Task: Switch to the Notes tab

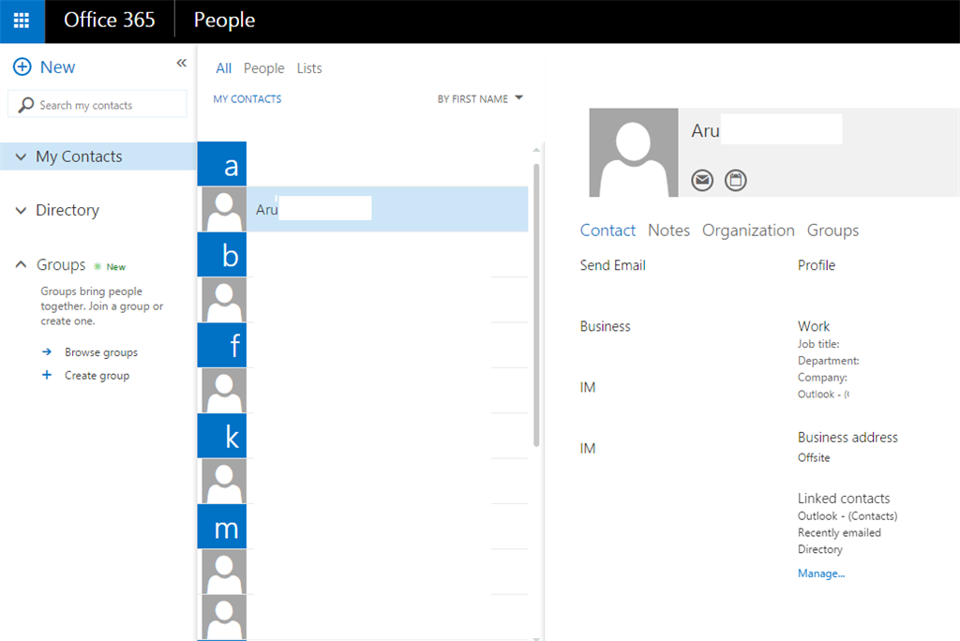Action: click(x=668, y=231)
